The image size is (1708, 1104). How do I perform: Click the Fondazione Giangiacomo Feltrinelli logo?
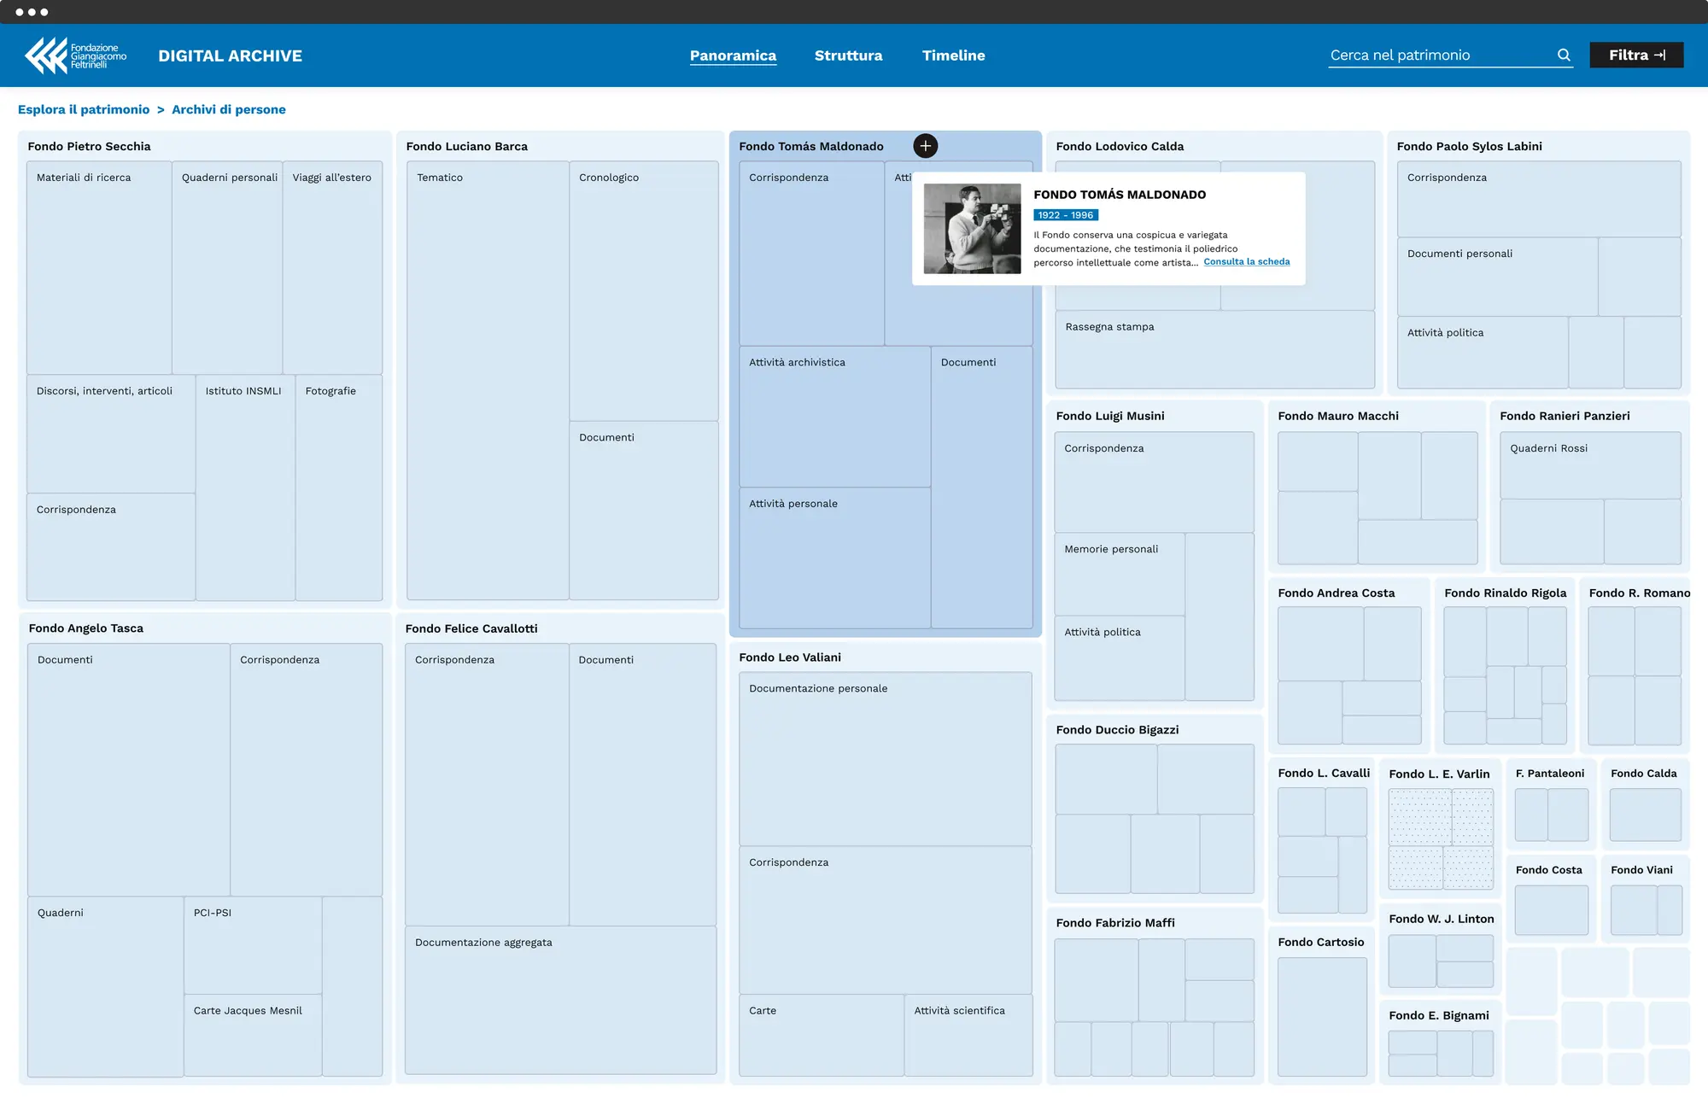pos(76,55)
